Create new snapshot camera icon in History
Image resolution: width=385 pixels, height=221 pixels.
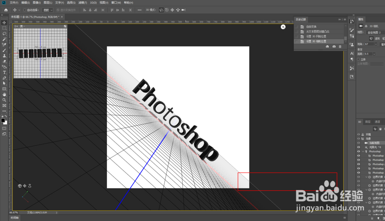point(334,46)
